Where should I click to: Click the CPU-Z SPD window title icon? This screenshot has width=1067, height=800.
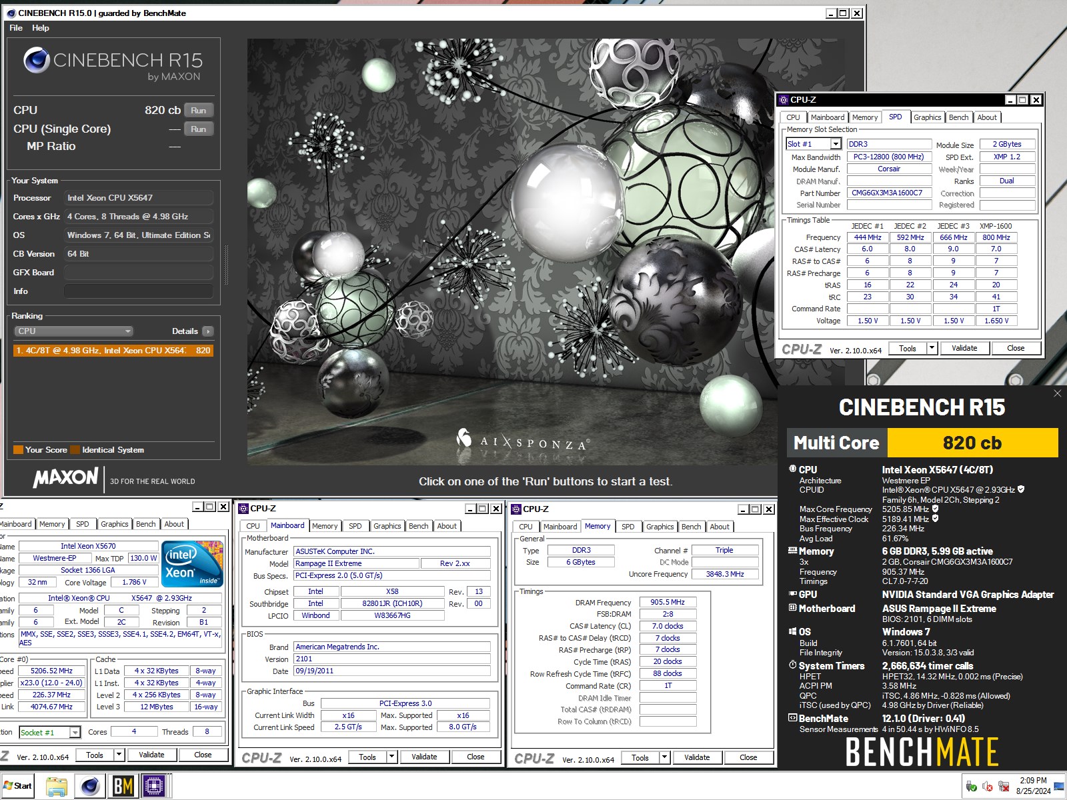783,99
